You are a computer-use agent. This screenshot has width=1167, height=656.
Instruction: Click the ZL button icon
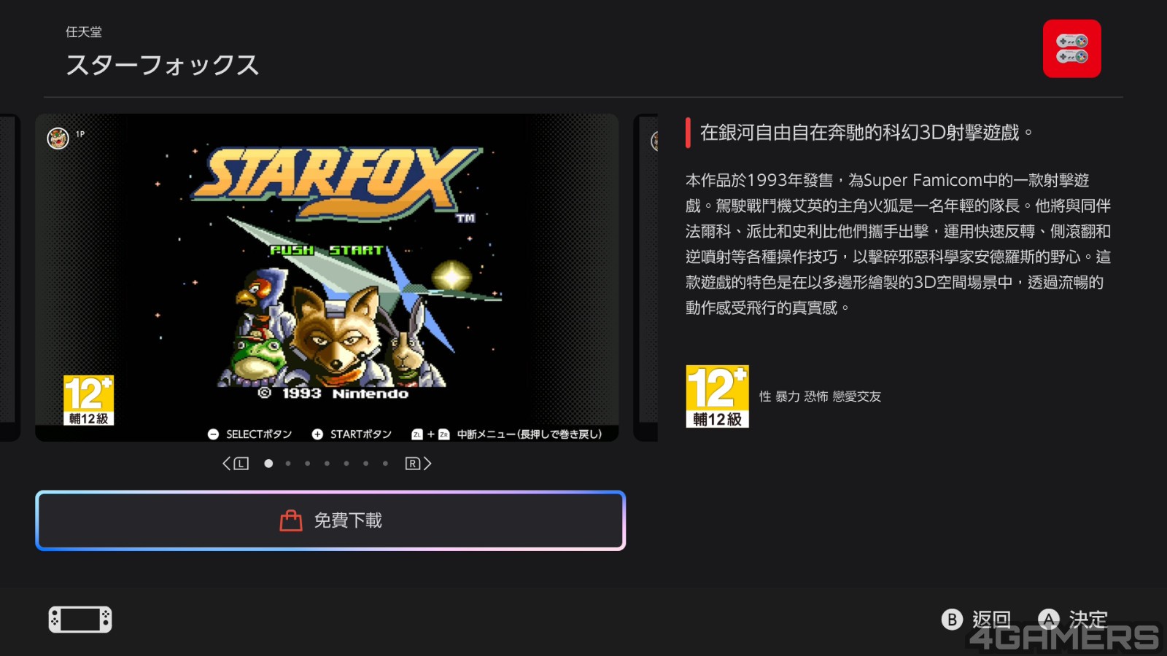417,434
